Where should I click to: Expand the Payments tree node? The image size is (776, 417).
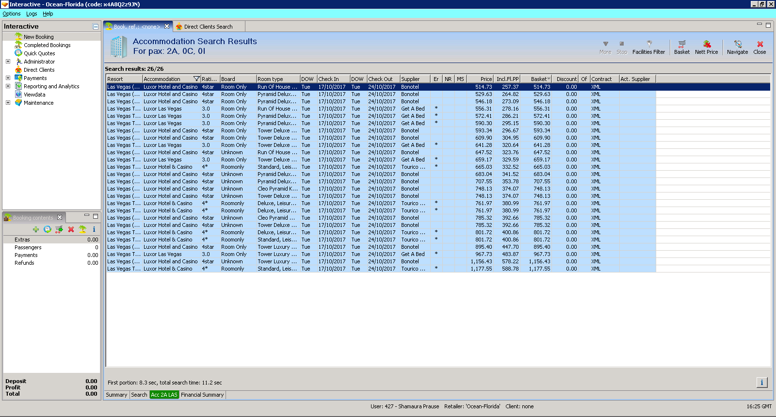(8, 78)
